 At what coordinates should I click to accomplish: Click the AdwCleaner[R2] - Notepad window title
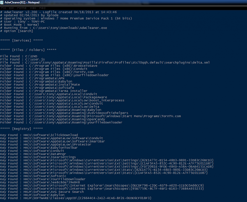point(22,2)
